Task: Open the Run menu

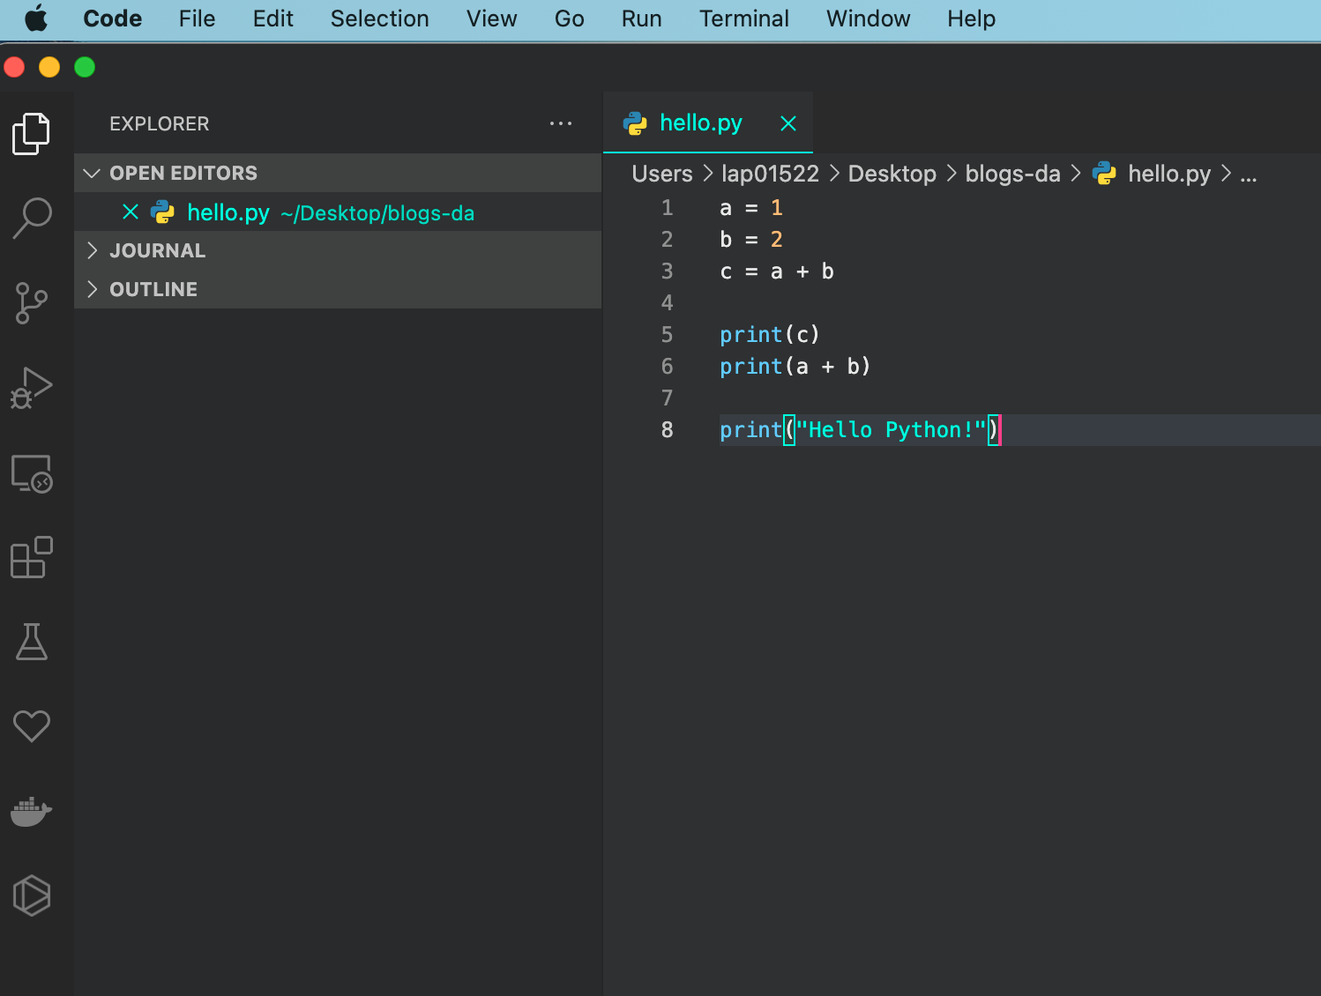Action: [641, 19]
